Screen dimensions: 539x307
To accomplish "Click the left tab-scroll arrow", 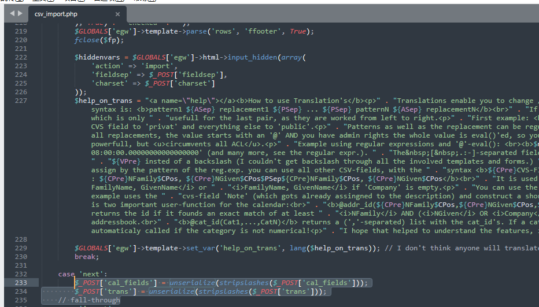I will (x=12, y=13).
